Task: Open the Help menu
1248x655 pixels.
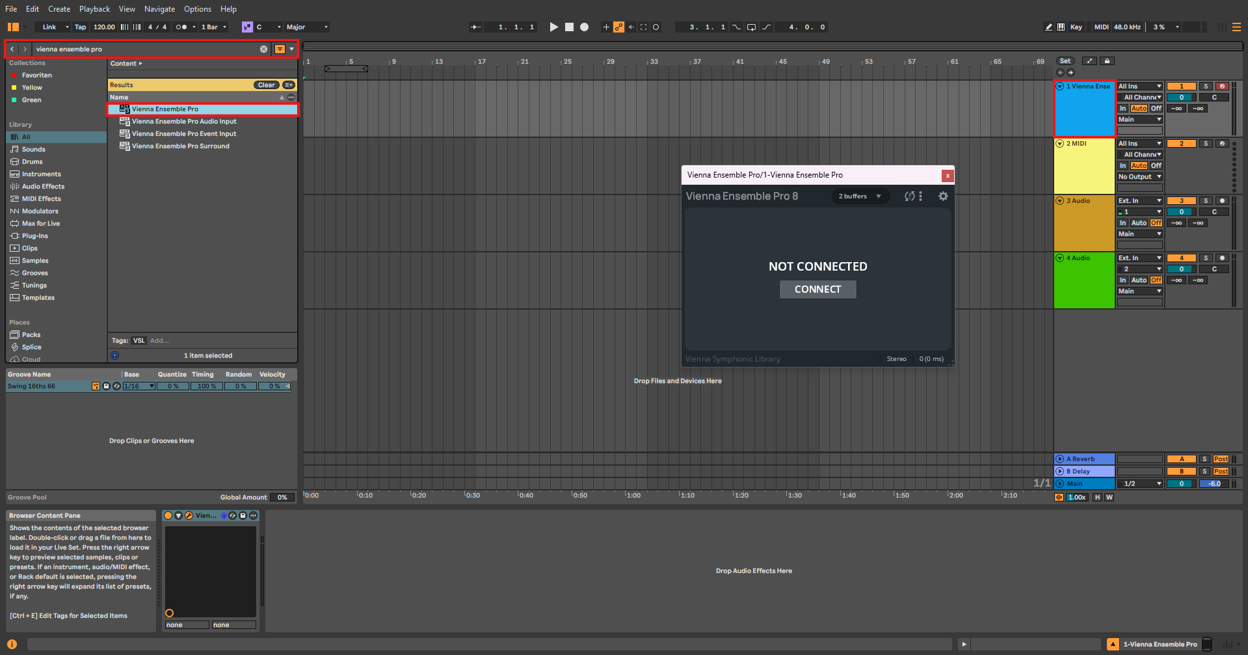Action: 228,9
